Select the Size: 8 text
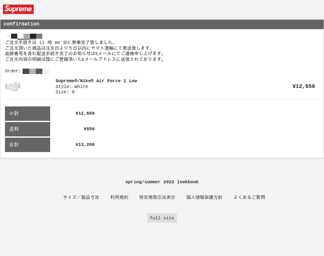Image resolution: width=324 pixels, height=256 pixels. coord(65,92)
